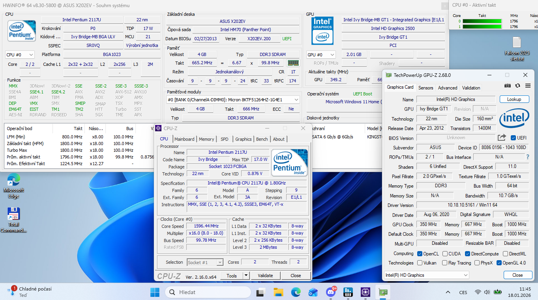
Task: Click BIOS export share icon
Action: coord(502,138)
